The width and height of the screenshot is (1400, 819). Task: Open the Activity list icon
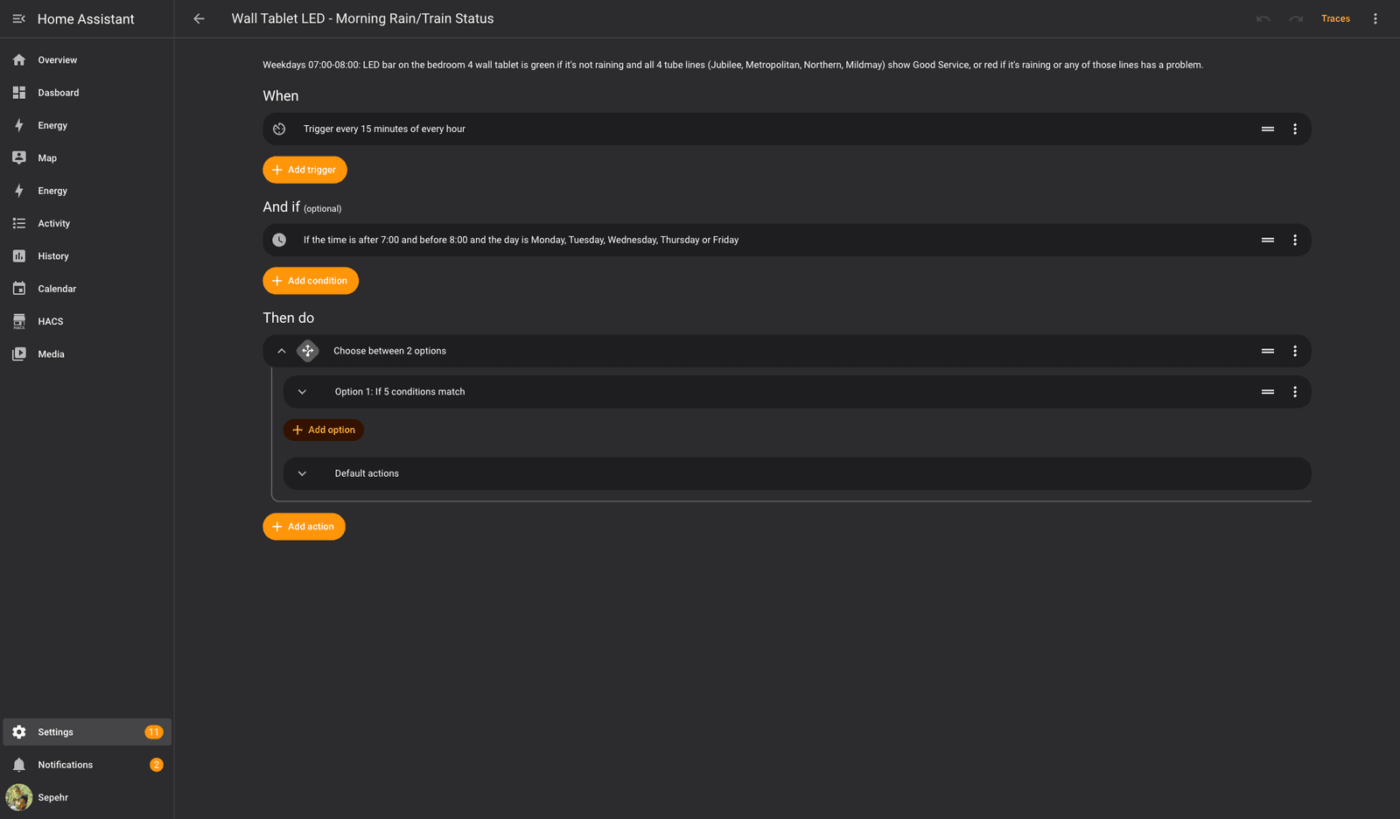pyautogui.click(x=19, y=223)
